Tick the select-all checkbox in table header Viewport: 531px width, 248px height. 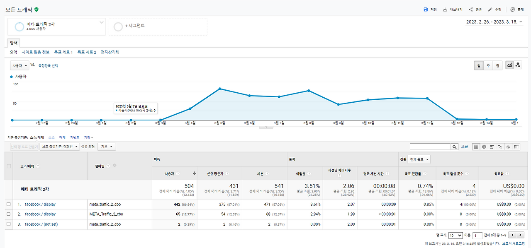[9, 166]
